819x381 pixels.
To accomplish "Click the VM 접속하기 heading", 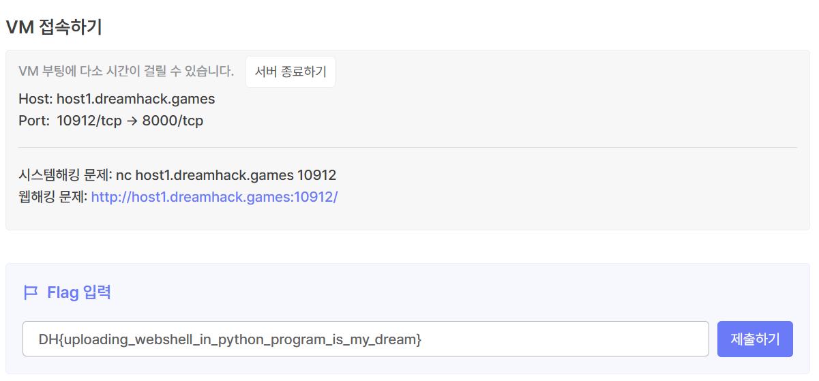I will (x=54, y=27).
